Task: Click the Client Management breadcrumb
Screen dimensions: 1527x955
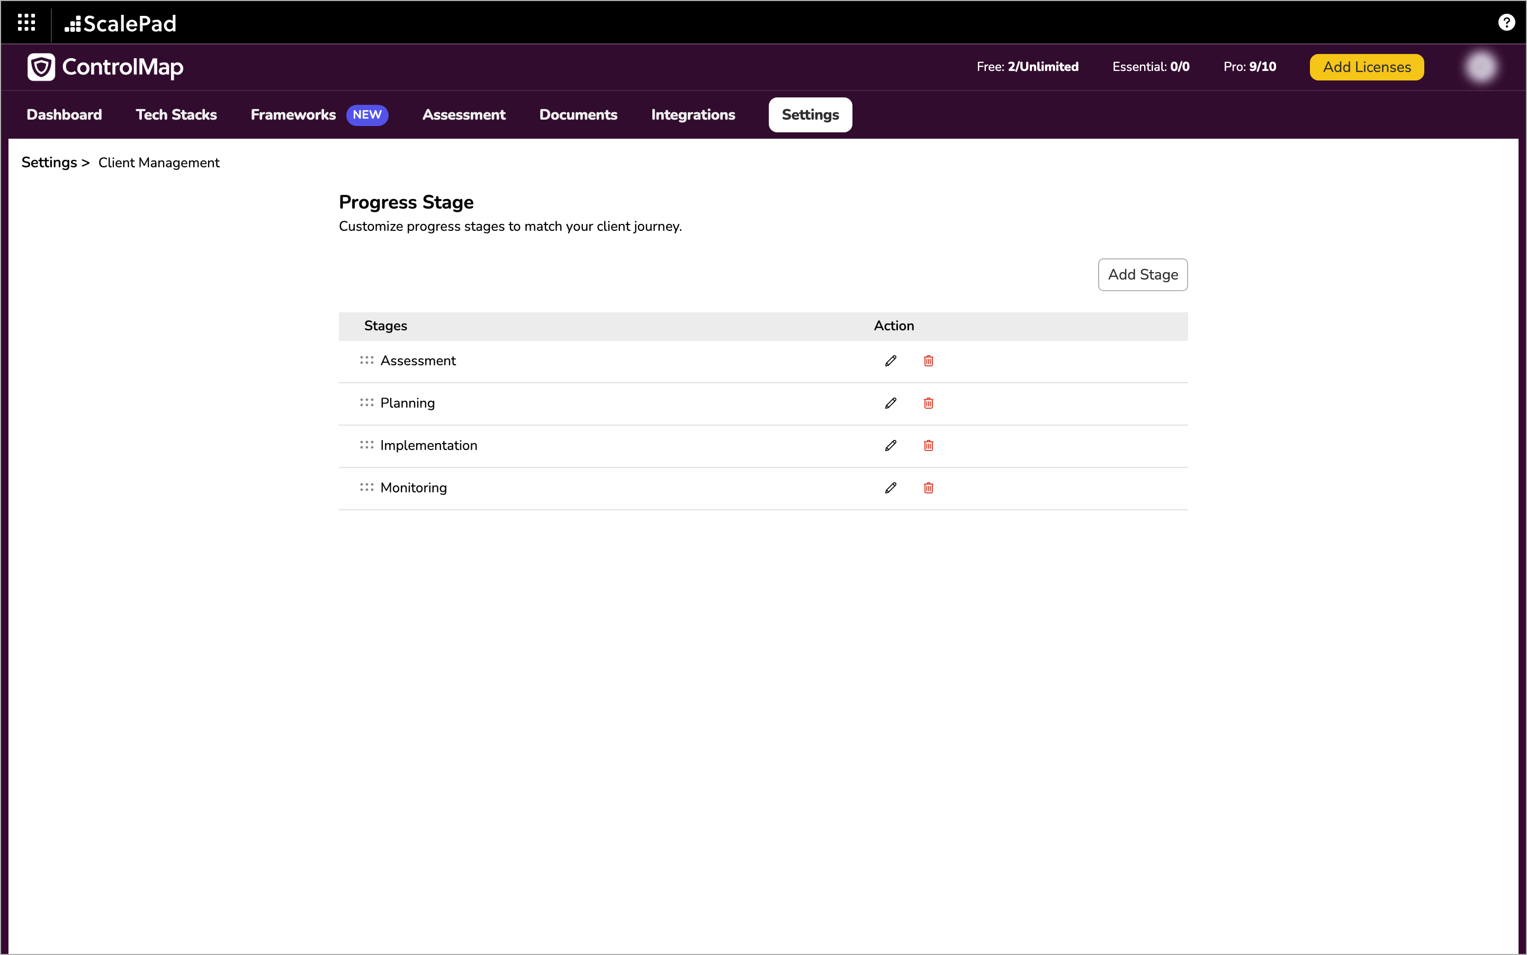Action: point(158,163)
